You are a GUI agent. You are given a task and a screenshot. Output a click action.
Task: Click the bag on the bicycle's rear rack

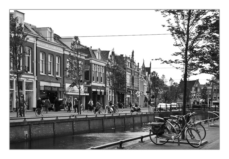point(158,128)
